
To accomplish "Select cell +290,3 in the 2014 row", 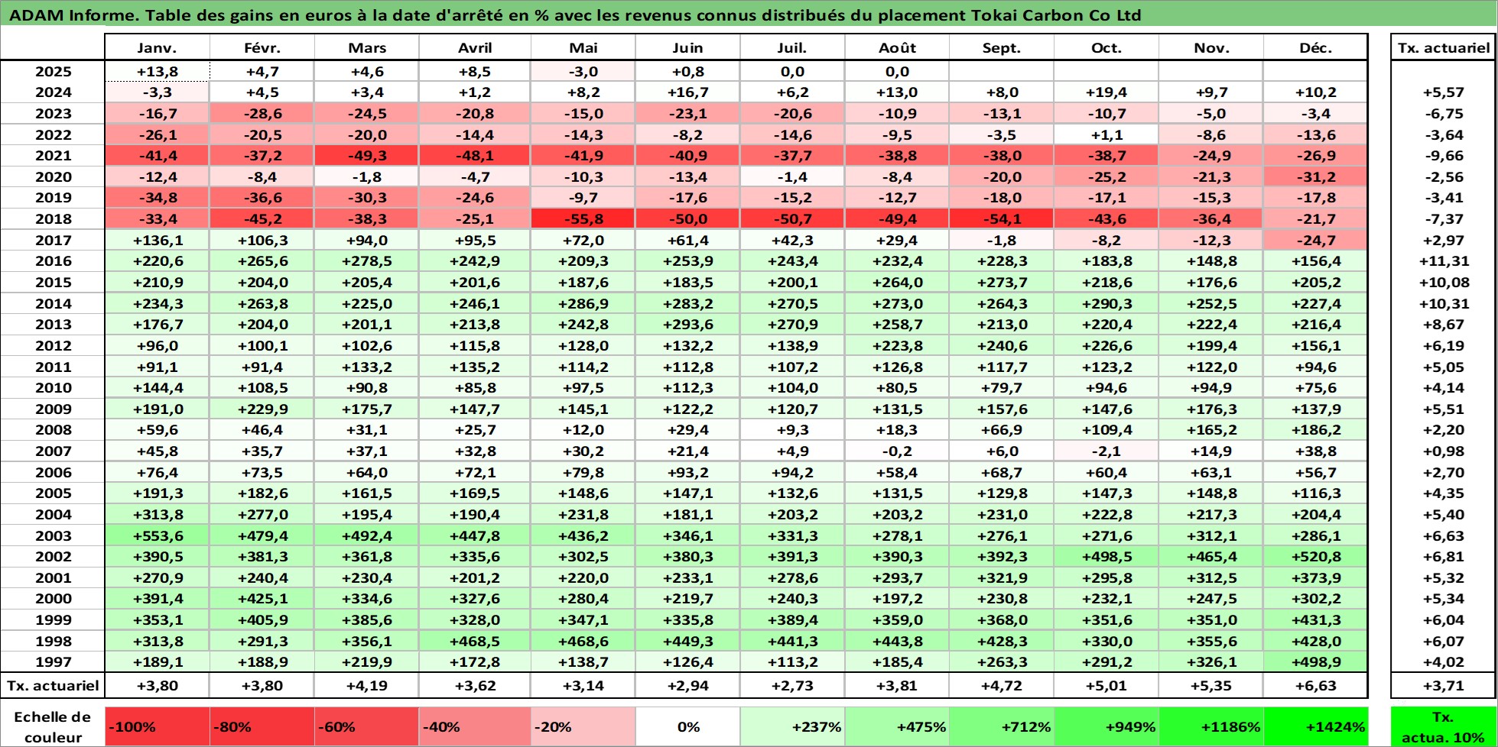I will [x=1106, y=303].
